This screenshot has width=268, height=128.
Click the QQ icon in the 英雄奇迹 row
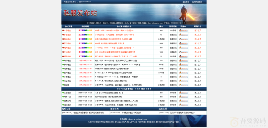[x=183, y=39]
